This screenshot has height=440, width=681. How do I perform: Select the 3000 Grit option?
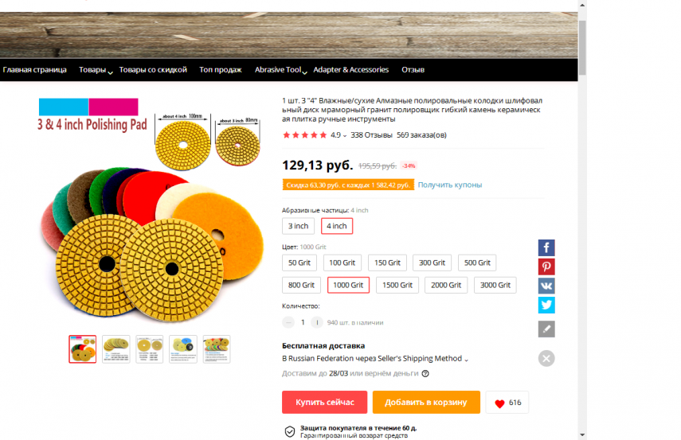click(495, 285)
